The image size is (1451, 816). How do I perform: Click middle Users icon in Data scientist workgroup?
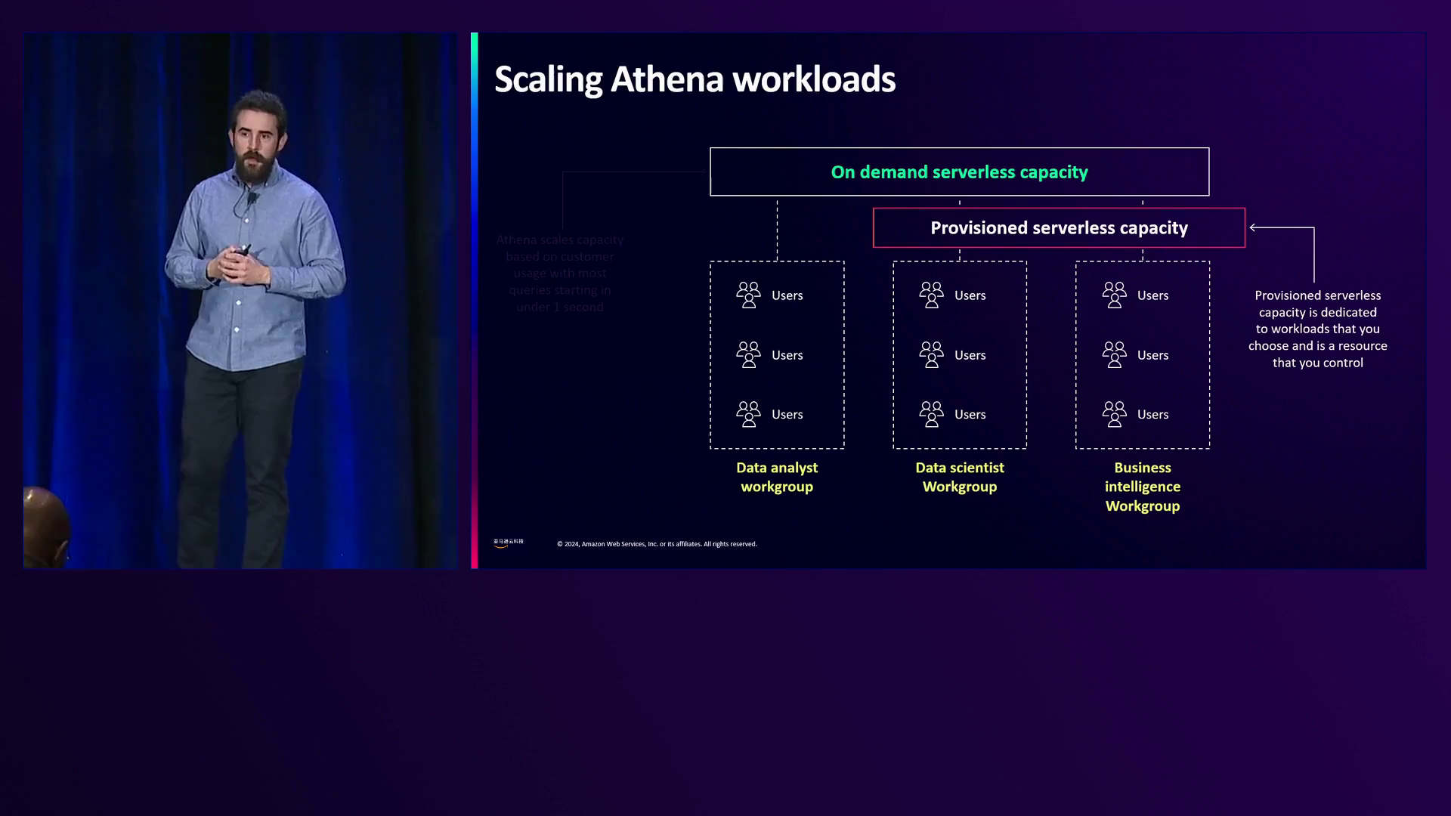point(931,354)
